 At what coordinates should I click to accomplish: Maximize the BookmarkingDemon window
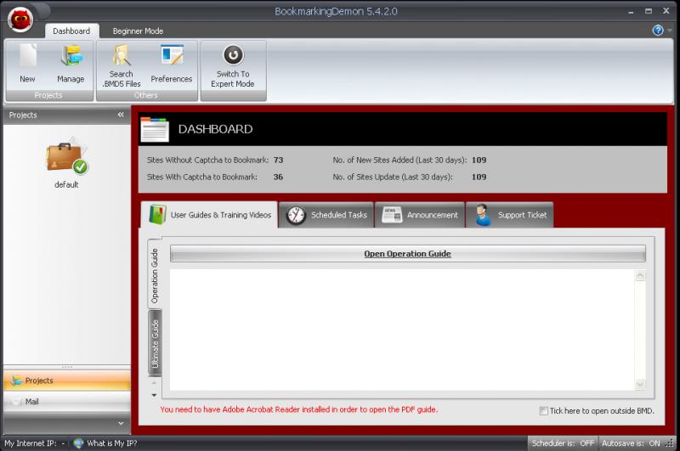pos(649,11)
